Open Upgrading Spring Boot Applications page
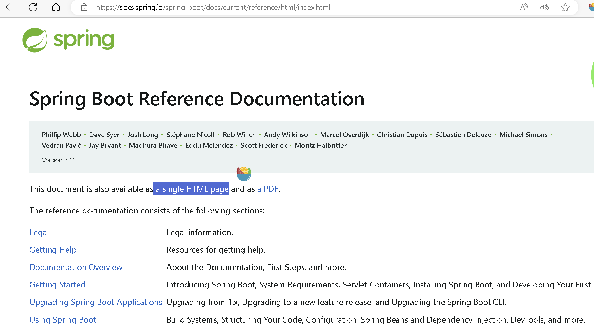The width and height of the screenshot is (594, 327). coord(96,302)
